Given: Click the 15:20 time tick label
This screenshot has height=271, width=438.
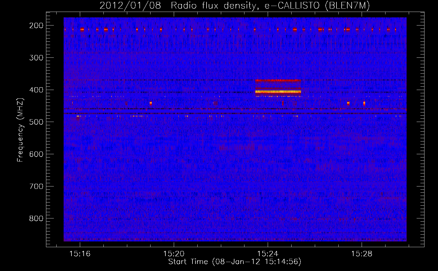Looking at the screenshot, I should (174, 254).
